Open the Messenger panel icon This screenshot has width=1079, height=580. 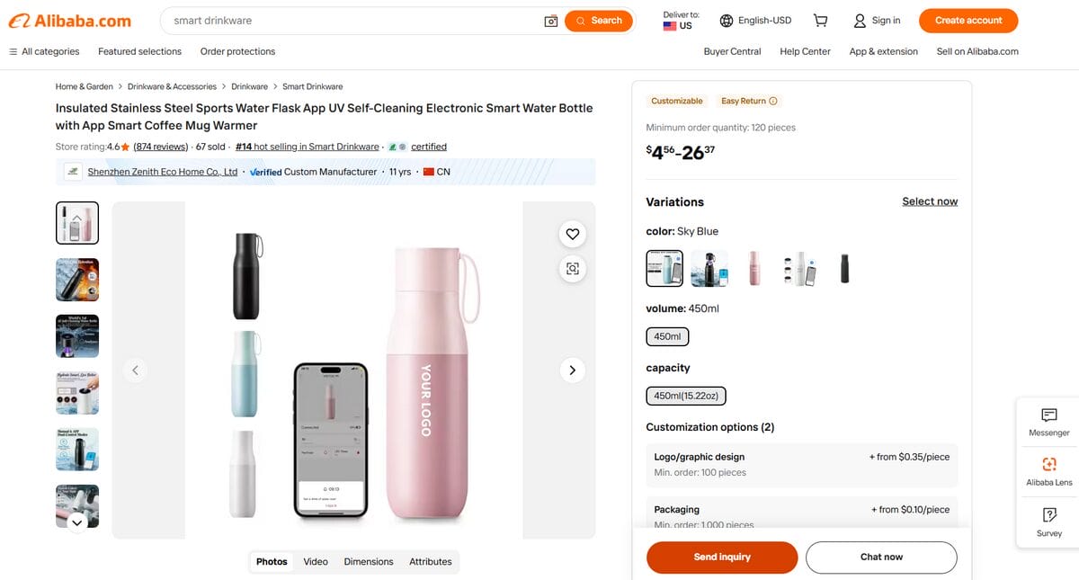(x=1048, y=421)
